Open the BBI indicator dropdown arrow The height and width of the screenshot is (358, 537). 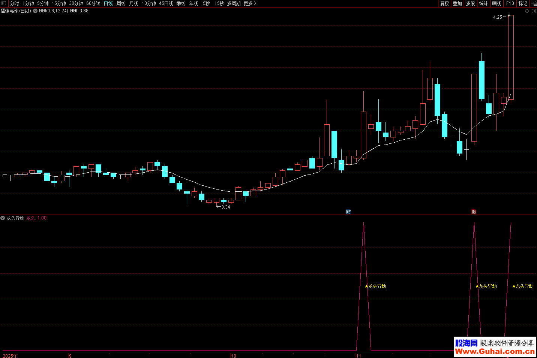tap(35, 11)
